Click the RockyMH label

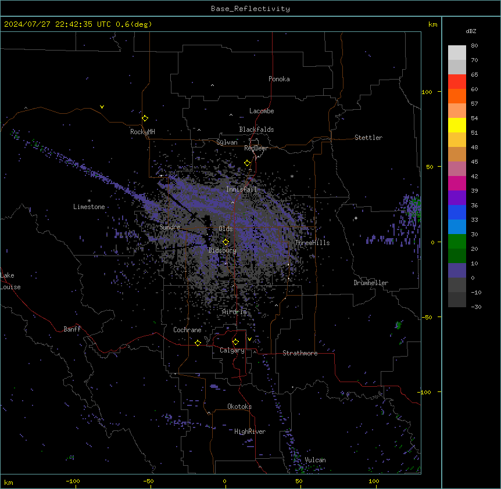142,132
